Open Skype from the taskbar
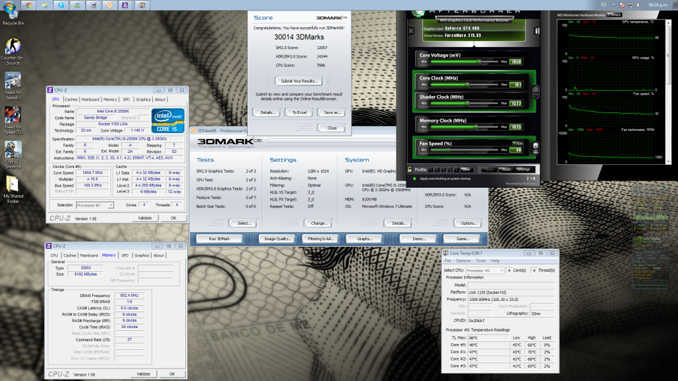Screen dimensions: 678x381 point(61,5)
